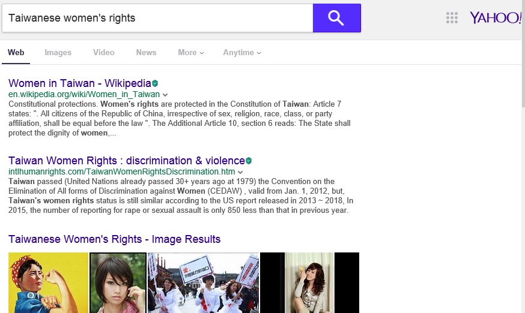Open Taiwanese Women's Rights Image Results link
The height and width of the screenshot is (313, 525).
pos(114,239)
